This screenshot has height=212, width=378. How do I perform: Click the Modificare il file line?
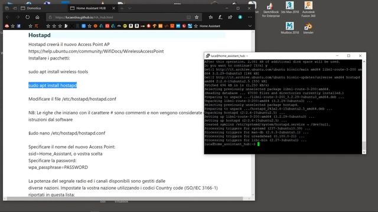[72, 99]
